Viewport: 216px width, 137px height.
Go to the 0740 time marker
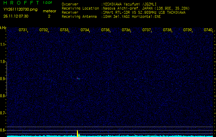(208, 30)
